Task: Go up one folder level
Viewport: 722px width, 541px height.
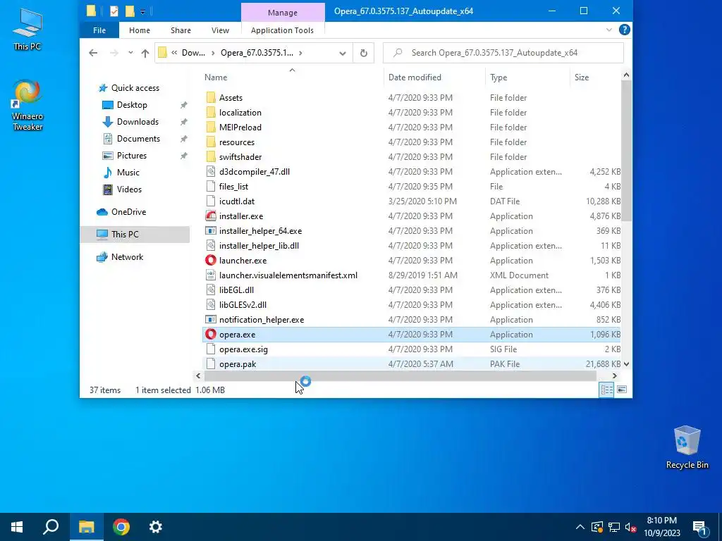Action: coord(145,53)
